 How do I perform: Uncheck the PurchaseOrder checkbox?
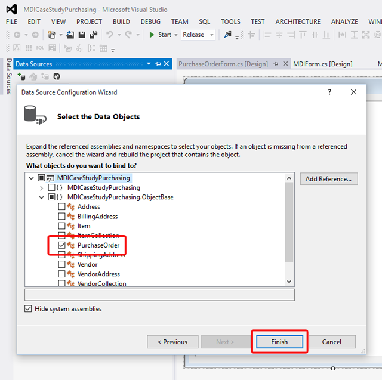pyautogui.click(x=61, y=245)
